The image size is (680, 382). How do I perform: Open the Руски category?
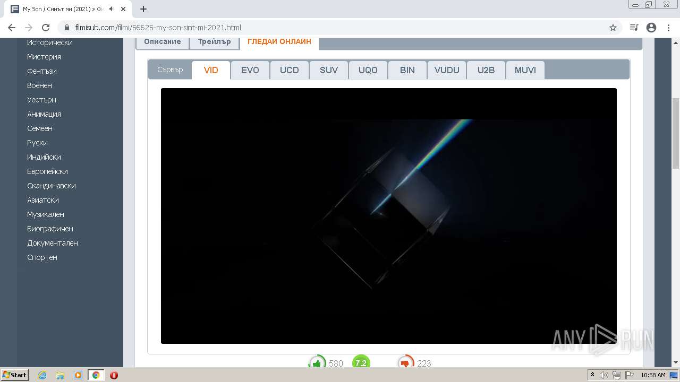coord(38,143)
